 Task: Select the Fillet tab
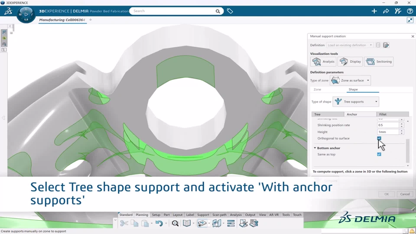pyautogui.click(x=383, y=114)
